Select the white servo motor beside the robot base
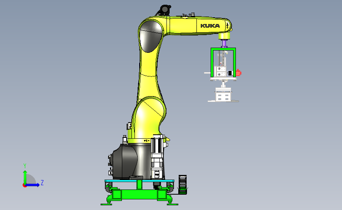 [x=157, y=156]
